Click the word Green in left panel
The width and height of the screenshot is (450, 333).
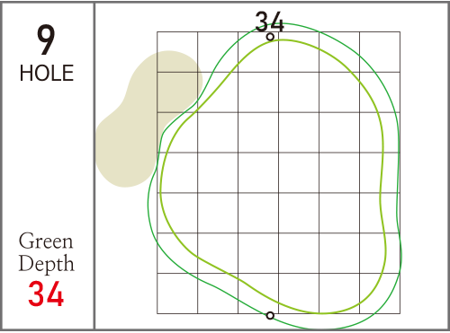pos(46,241)
